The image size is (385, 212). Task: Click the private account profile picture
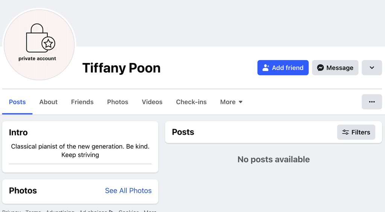pos(39,45)
